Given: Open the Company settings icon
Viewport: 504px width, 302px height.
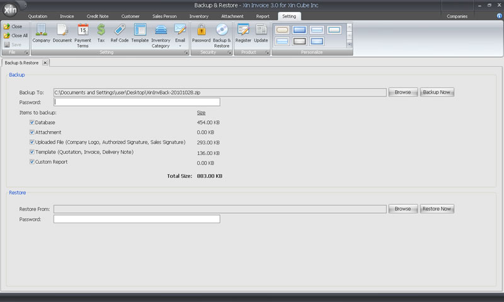Looking at the screenshot, I should coord(41,33).
